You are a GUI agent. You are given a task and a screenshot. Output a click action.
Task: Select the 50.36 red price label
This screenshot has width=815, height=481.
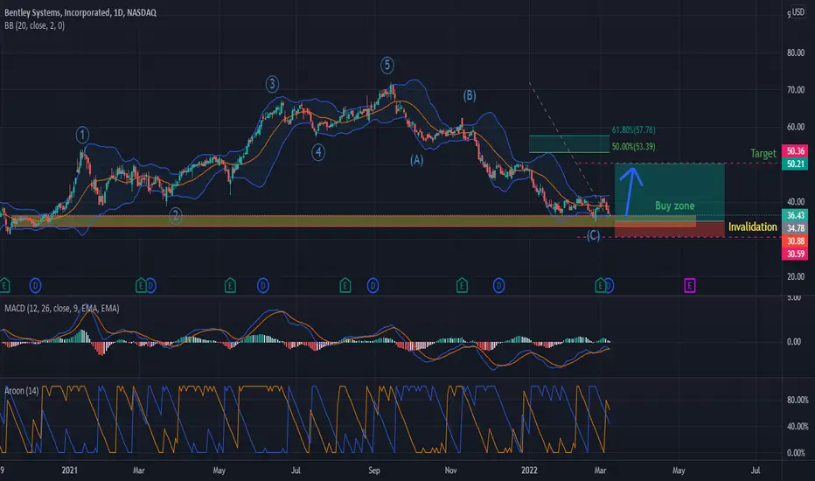(795, 151)
